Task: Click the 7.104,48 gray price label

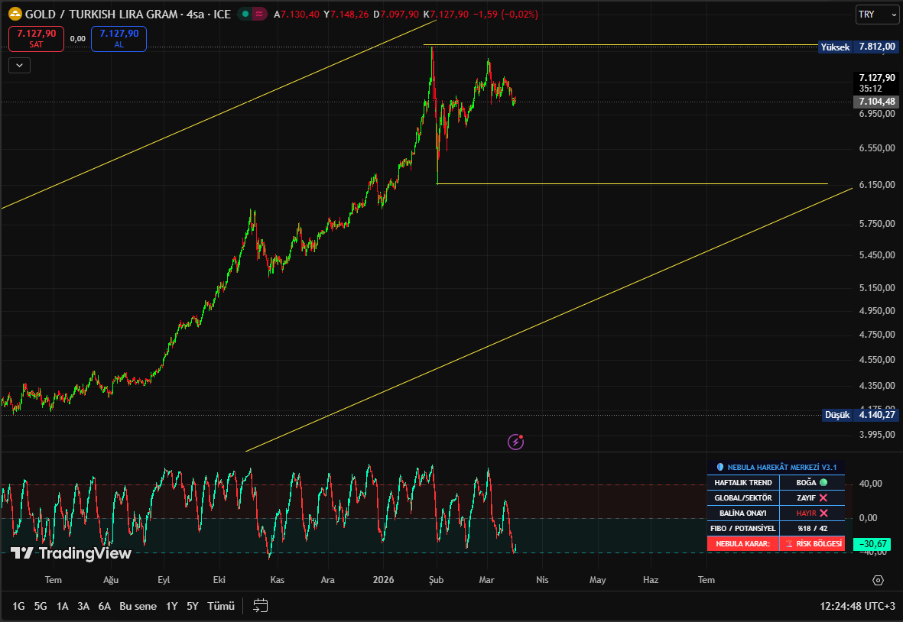Action: [876, 102]
